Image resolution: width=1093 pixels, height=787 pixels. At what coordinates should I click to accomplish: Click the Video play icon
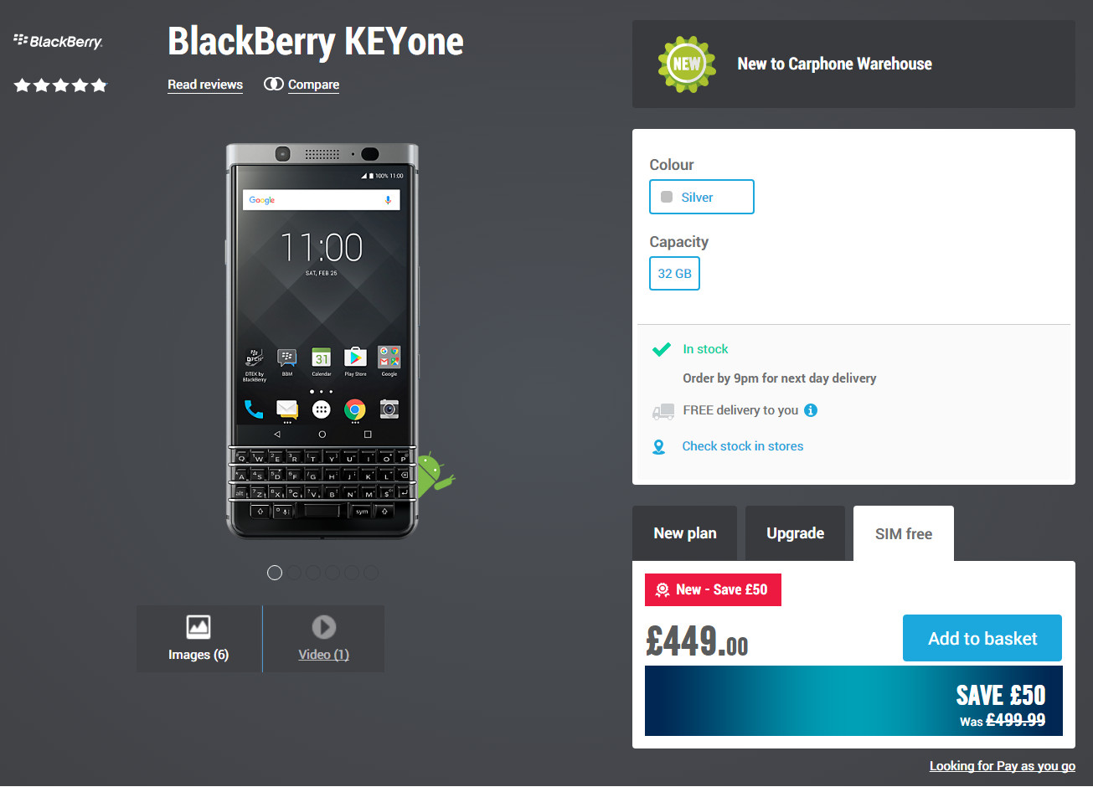coord(324,626)
